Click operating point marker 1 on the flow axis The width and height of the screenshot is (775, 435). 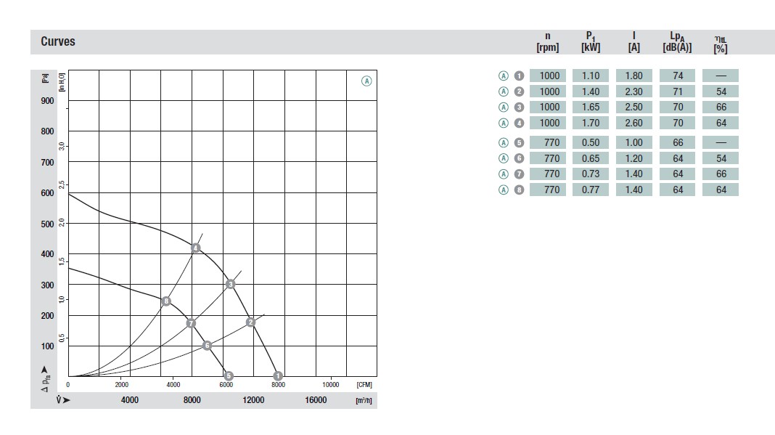278,376
